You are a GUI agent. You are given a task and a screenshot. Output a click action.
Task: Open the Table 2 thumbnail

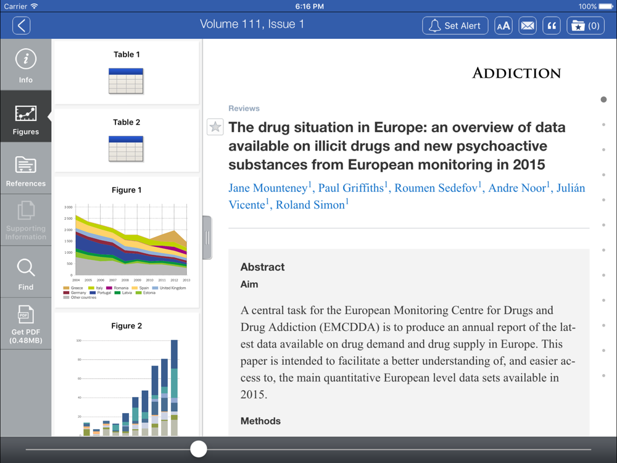coord(126,141)
